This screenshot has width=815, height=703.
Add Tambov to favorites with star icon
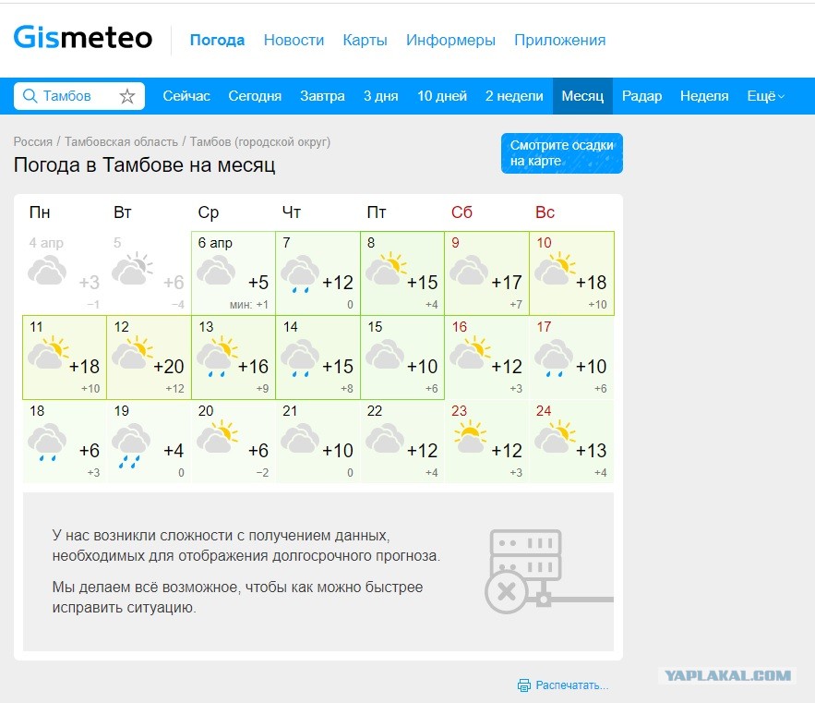[x=126, y=96]
